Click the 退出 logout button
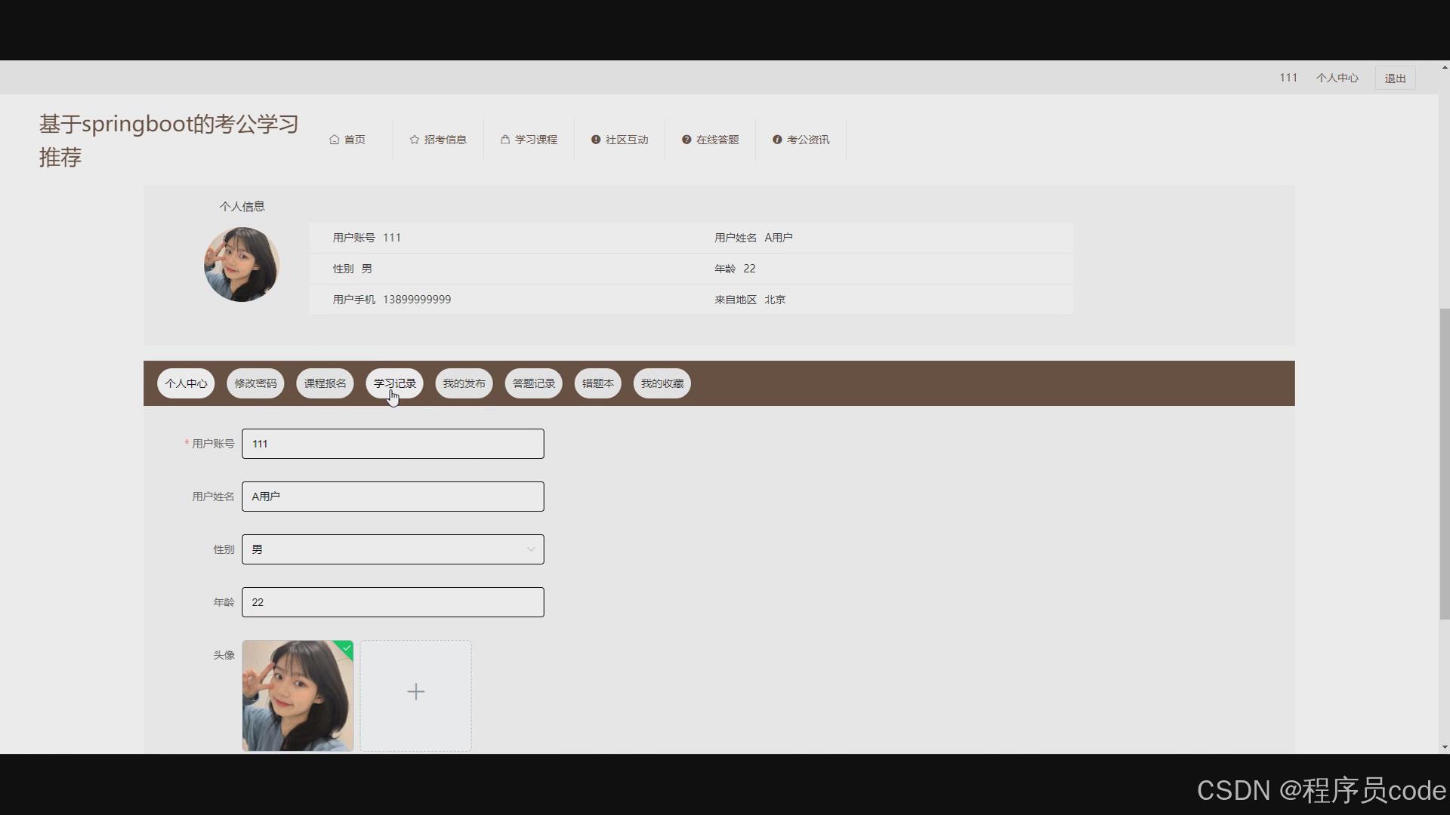1450x815 pixels. point(1394,78)
